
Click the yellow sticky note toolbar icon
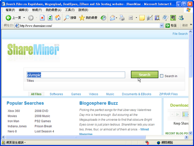click(x=142, y=18)
